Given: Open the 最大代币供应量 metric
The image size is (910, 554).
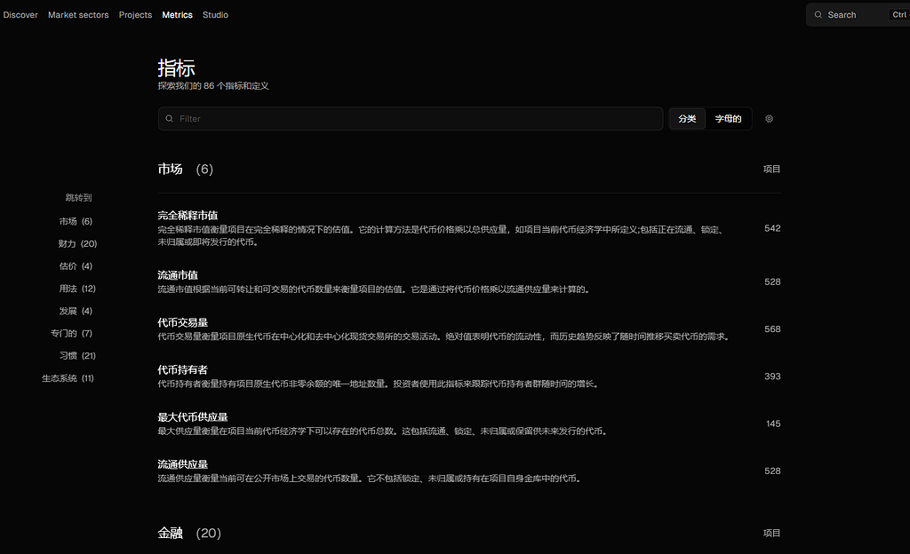Looking at the screenshot, I should (193, 417).
